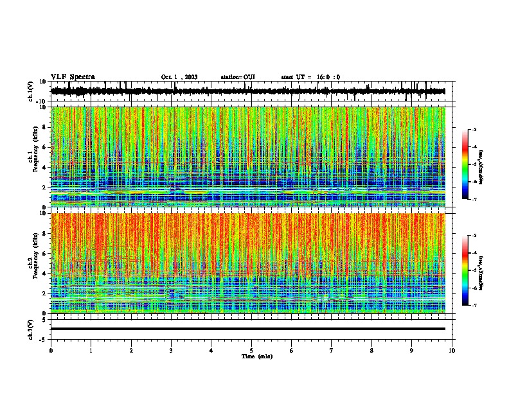Click the "5" tick label on the time axis
Screen dimensions: 509x393
click(251, 351)
